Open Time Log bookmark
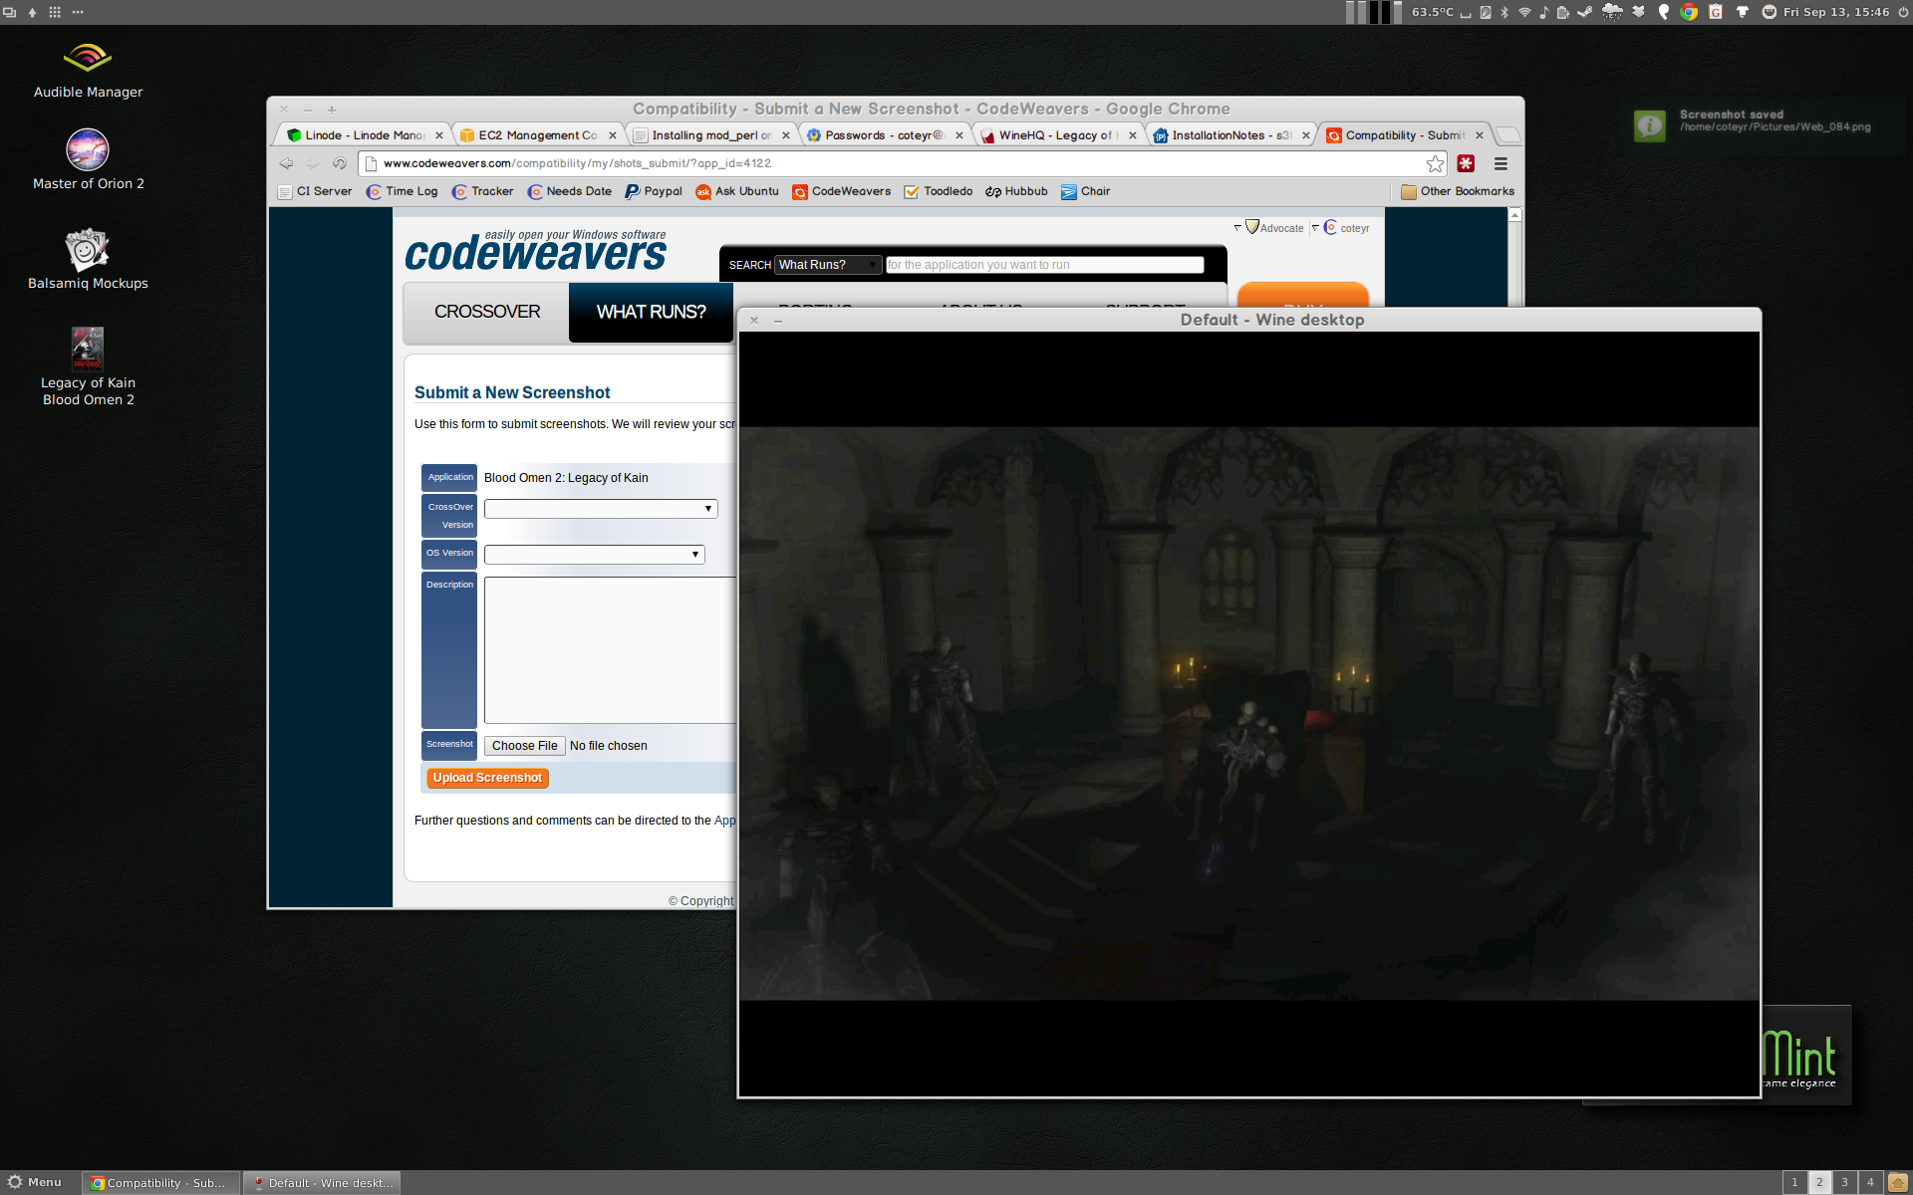1913x1195 pixels. click(402, 191)
